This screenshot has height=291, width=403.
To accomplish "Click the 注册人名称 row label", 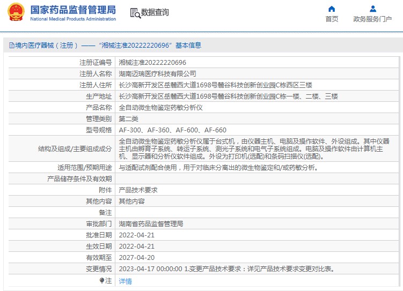I will tap(96, 73).
